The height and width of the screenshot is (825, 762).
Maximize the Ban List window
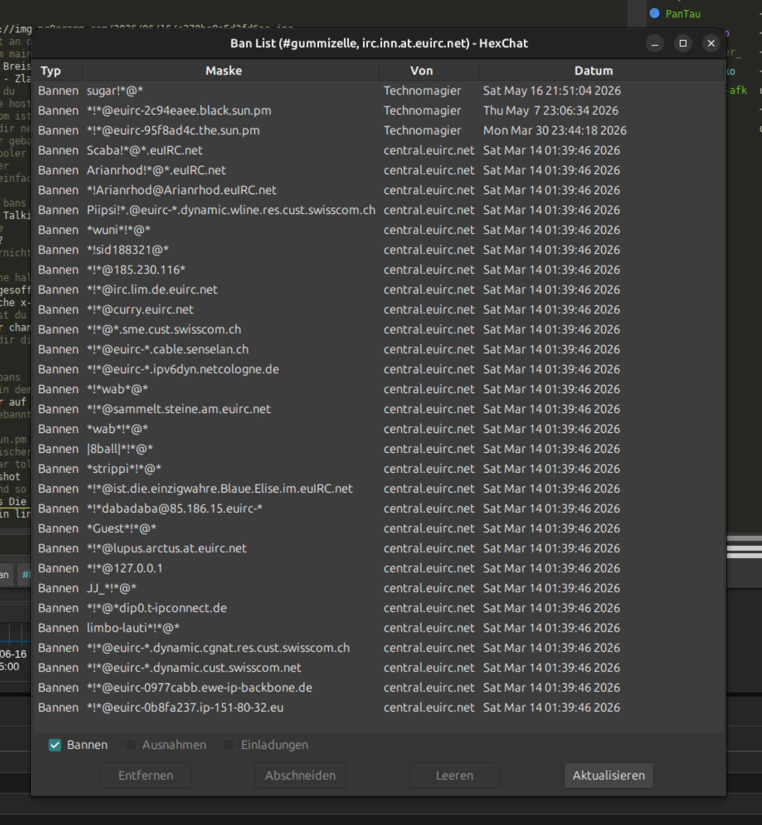click(x=683, y=44)
